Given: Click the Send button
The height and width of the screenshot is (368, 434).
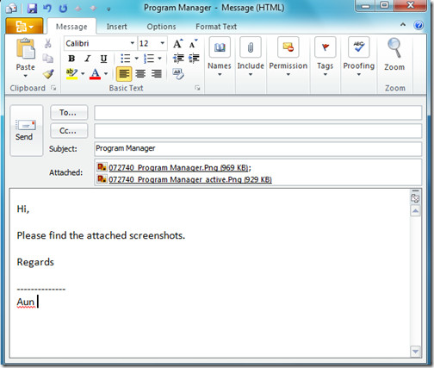Looking at the screenshot, I should (x=27, y=130).
